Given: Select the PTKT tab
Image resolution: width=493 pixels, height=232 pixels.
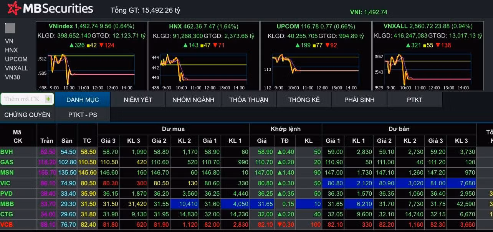Looking at the screenshot, I should coord(415,100).
